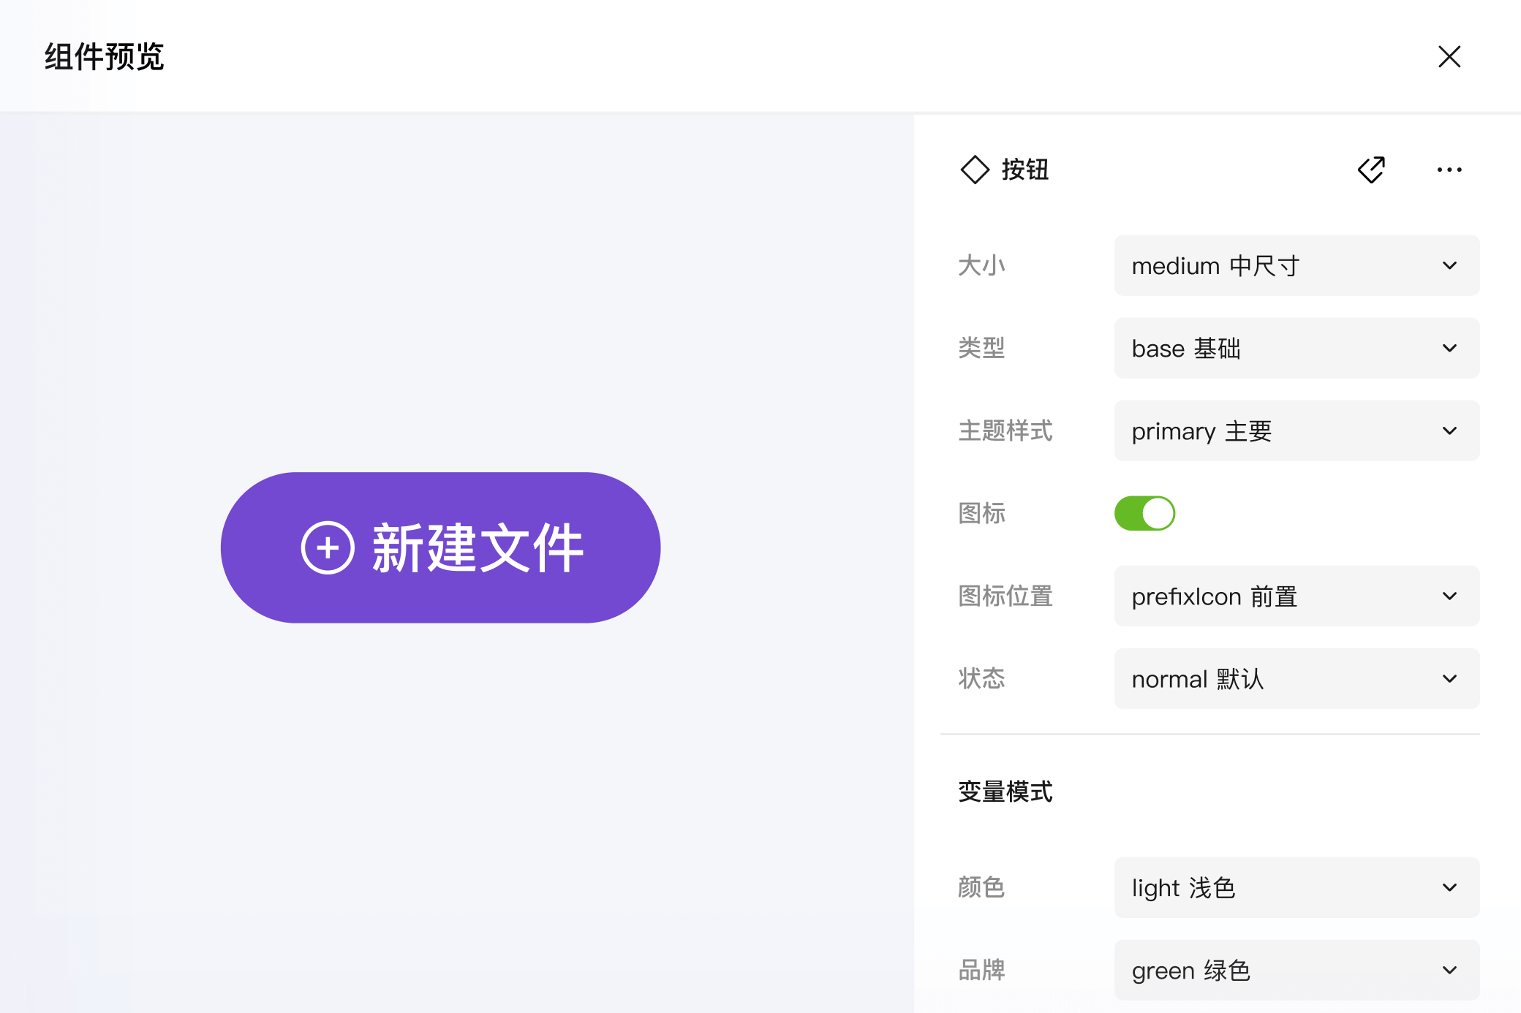Open the prefixIcon 前置 position dropdown
1521x1013 pixels.
point(1296,596)
